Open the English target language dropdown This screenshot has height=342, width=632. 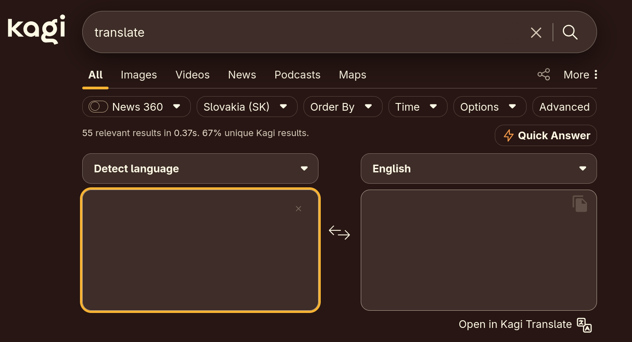pos(479,168)
